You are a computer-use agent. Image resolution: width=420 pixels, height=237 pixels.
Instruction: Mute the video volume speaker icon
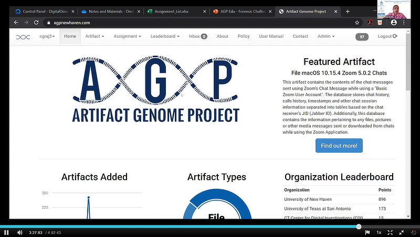click(20, 232)
